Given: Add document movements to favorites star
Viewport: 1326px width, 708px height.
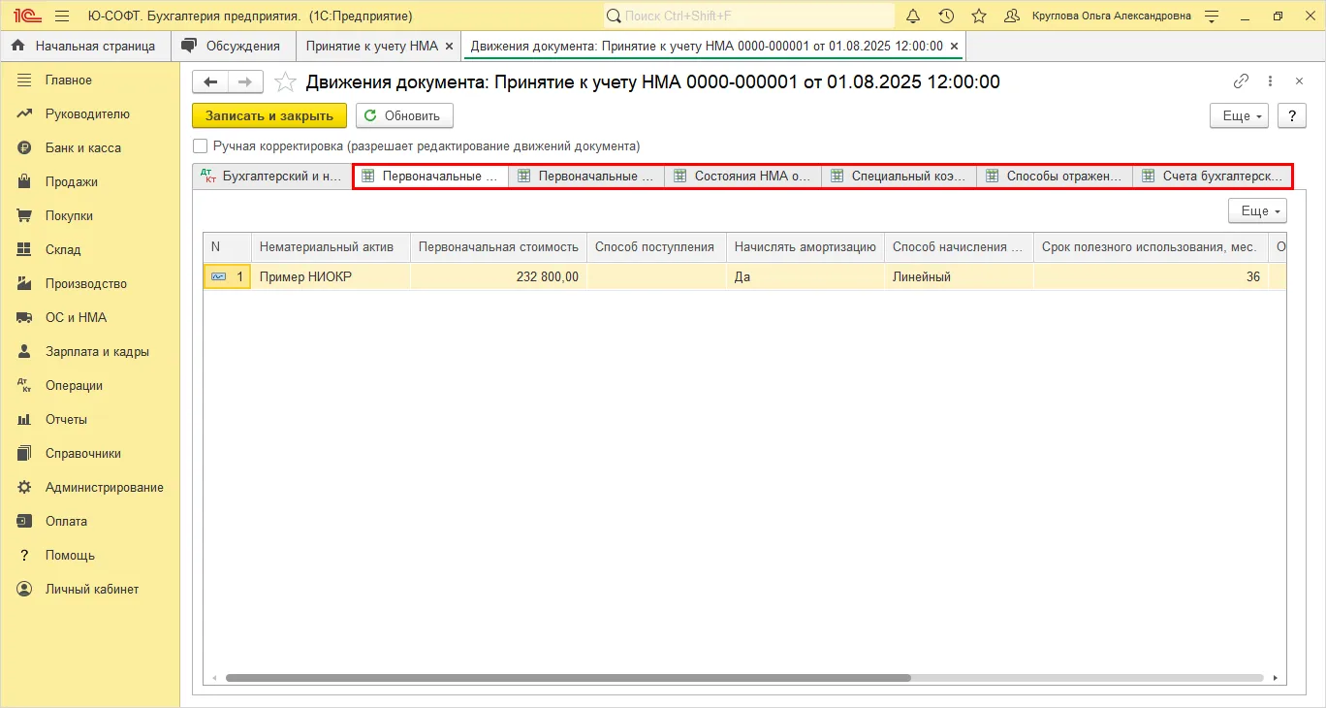Looking at the screenshot, I should click(285, 82).
